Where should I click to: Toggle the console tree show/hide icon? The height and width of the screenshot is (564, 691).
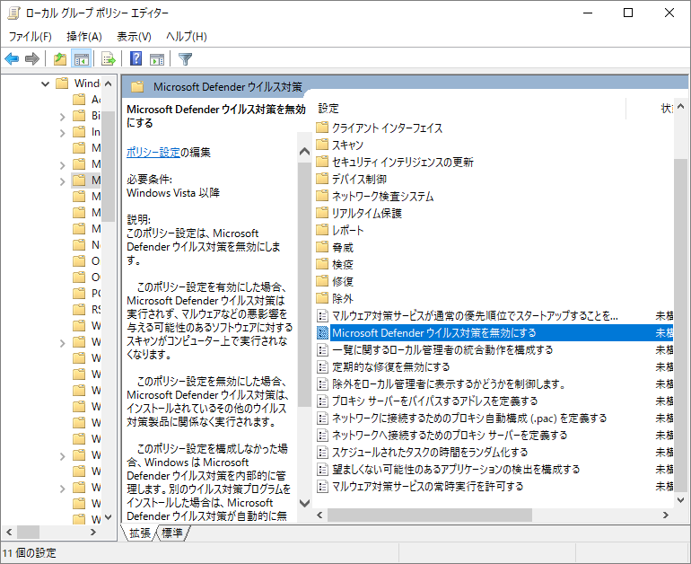point(82,58)
